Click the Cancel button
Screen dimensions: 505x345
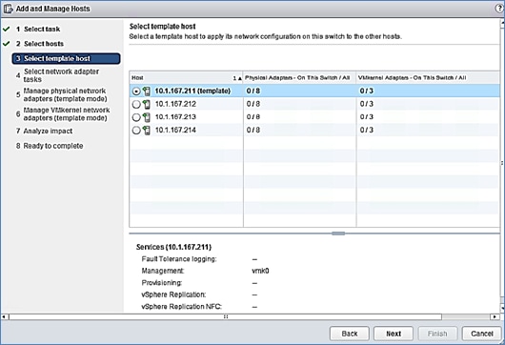click(482, 334)
